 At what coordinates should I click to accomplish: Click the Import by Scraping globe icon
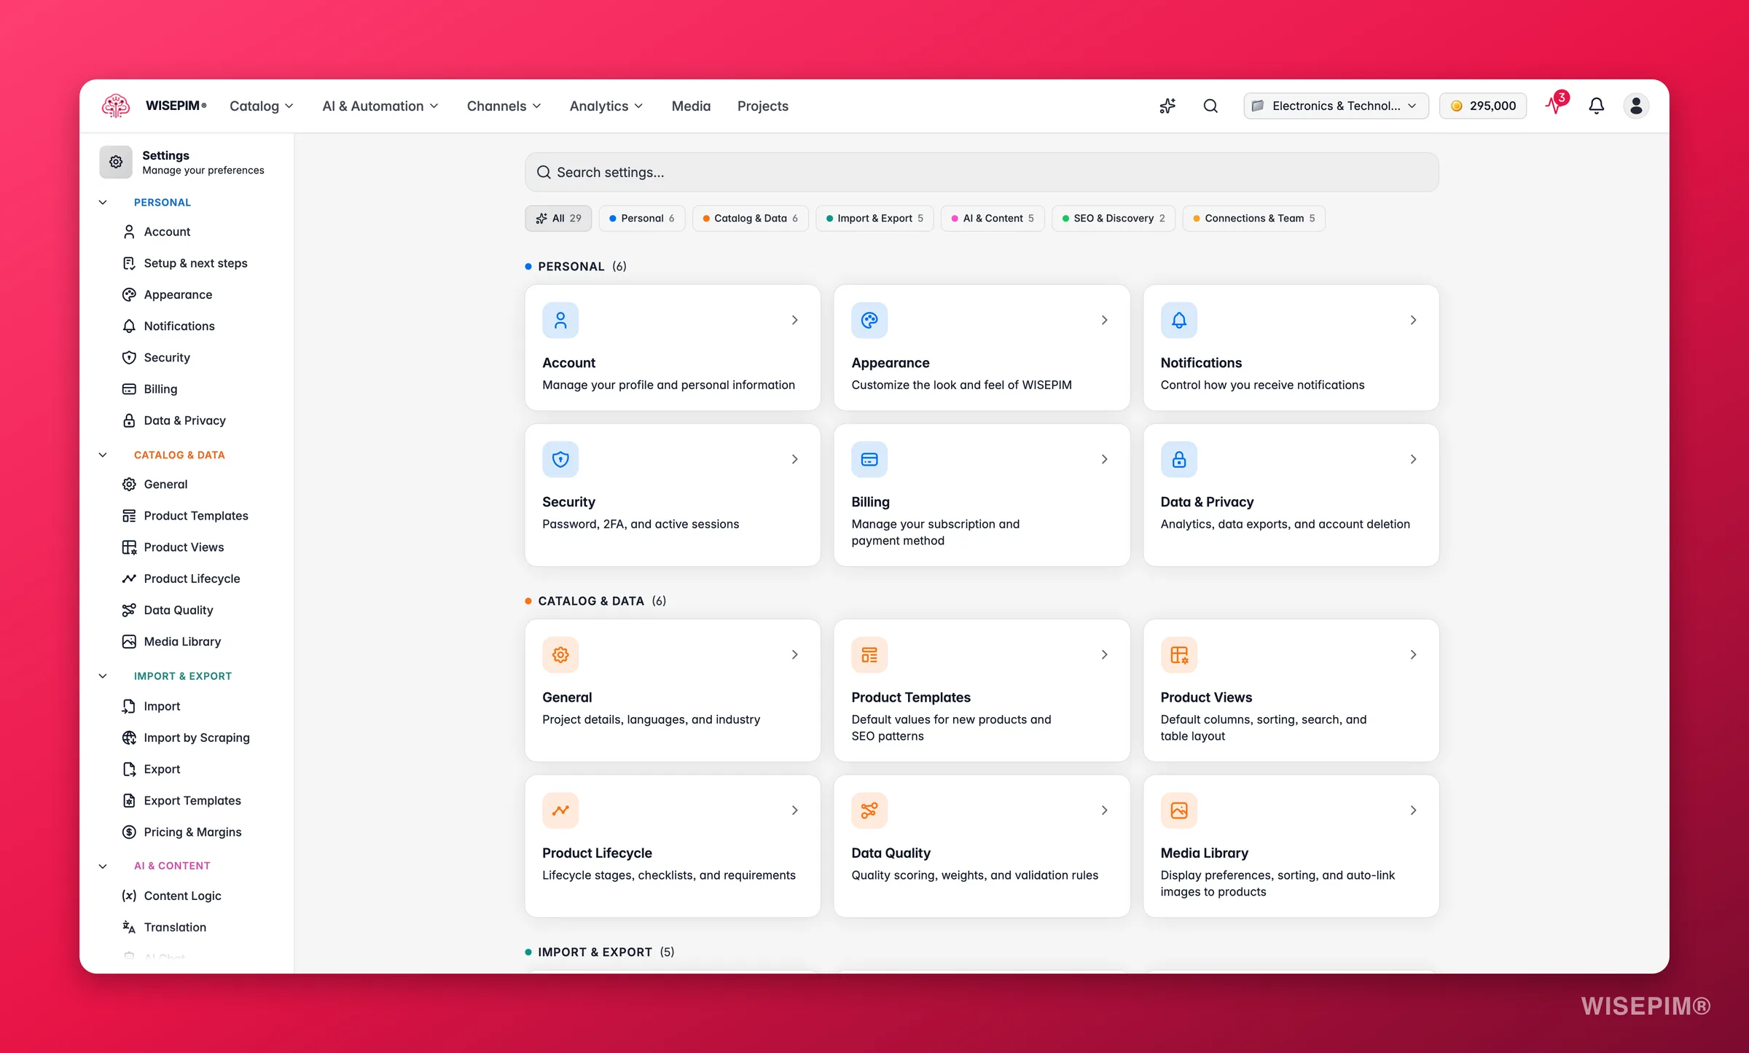pos(129,737)
